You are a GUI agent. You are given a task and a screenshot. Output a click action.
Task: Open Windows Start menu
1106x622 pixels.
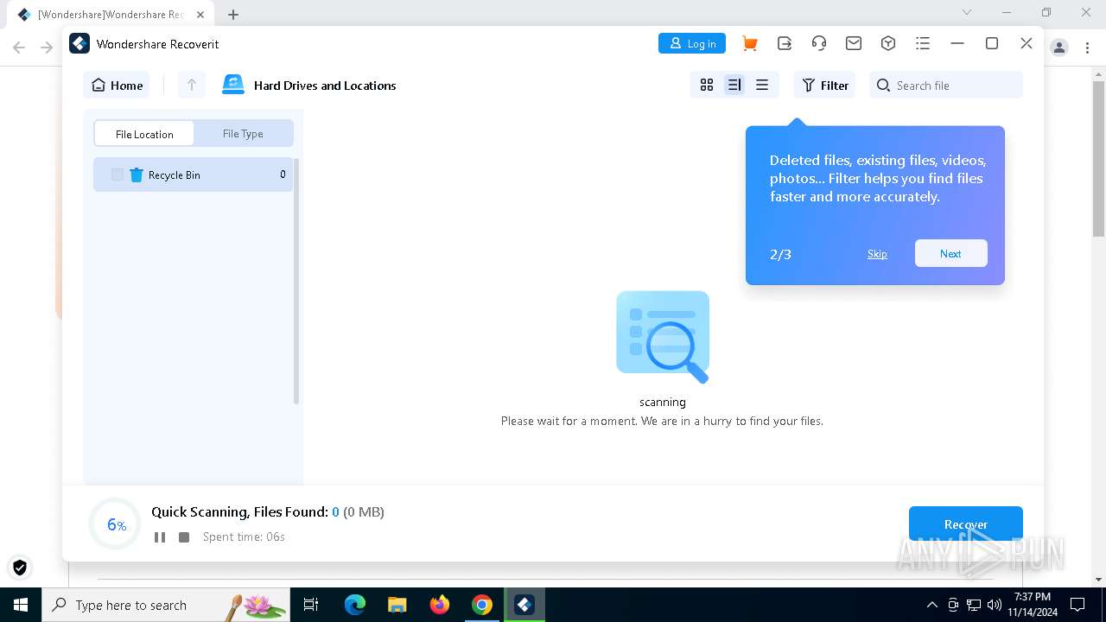pos(21,605)
